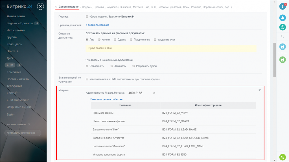The width and height of the screenshot is (289, 162).
Task: Open Группы in sidebar
Action: 12,37
